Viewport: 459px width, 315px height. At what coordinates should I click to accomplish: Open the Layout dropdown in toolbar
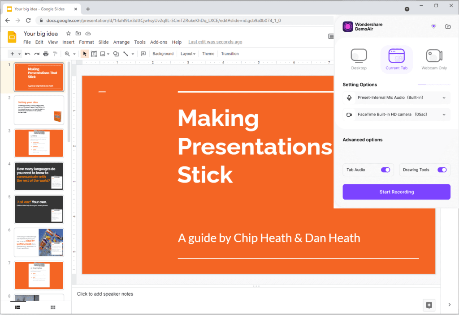pos(187,54)
